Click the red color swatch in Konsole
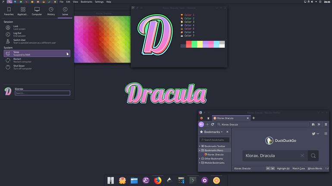 (x=189, y=44)
